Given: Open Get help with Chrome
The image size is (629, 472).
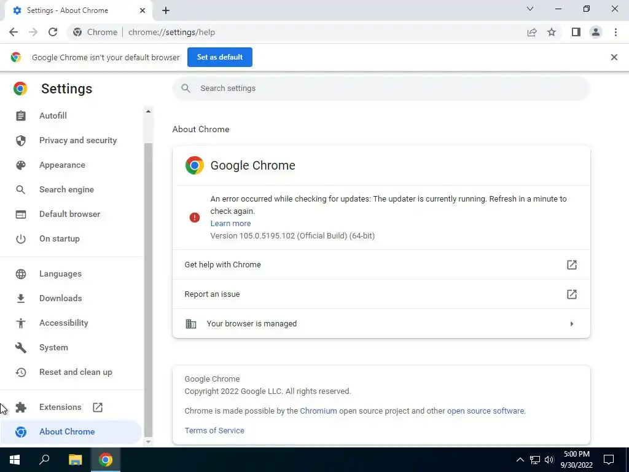Looking at the screenshot, I should [381, 264].
